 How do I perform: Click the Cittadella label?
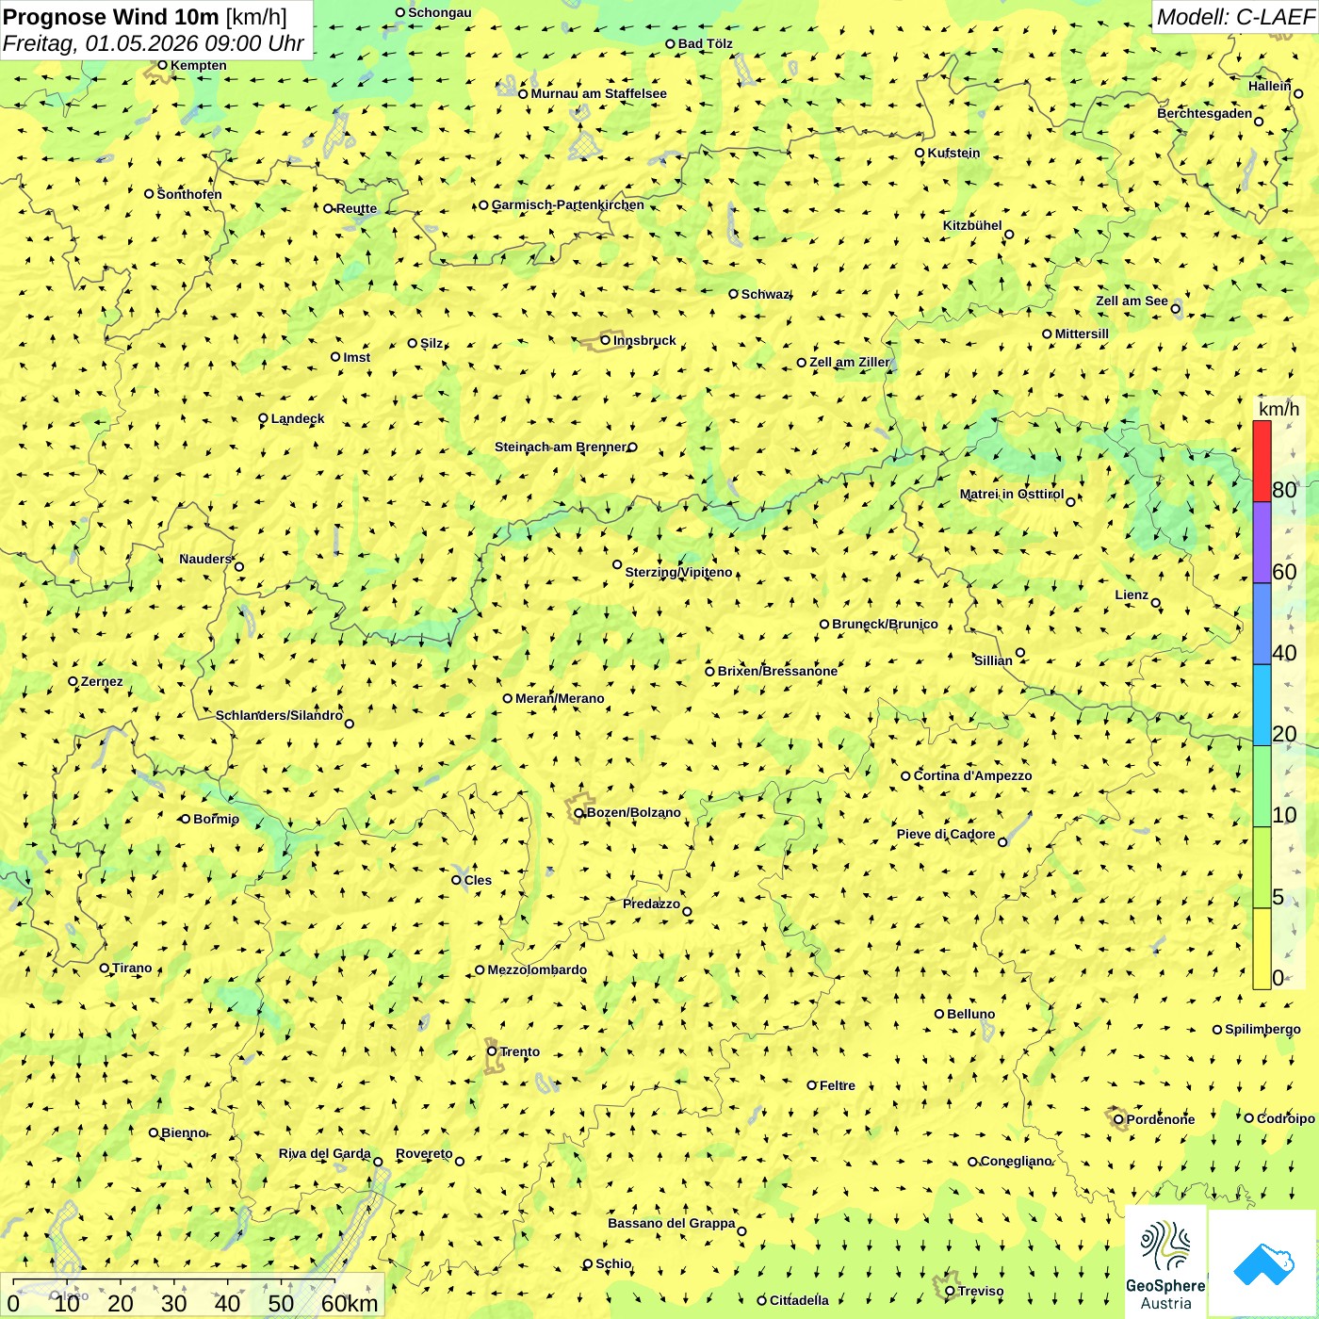click(799, 1300)
